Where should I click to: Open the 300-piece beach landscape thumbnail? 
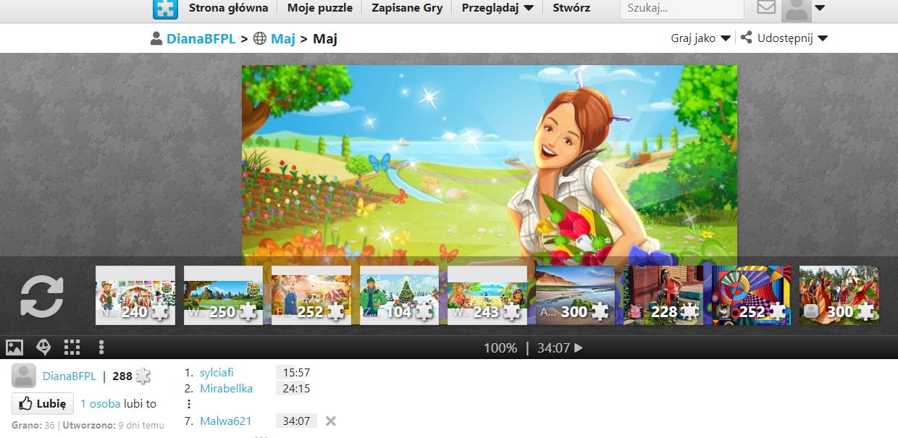click(575, 295)
